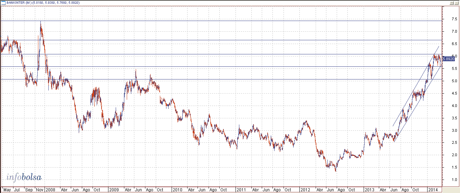Click the 2008 year label on time axis
The width and height of the screenshot is (460, 193).
(50, 190)
